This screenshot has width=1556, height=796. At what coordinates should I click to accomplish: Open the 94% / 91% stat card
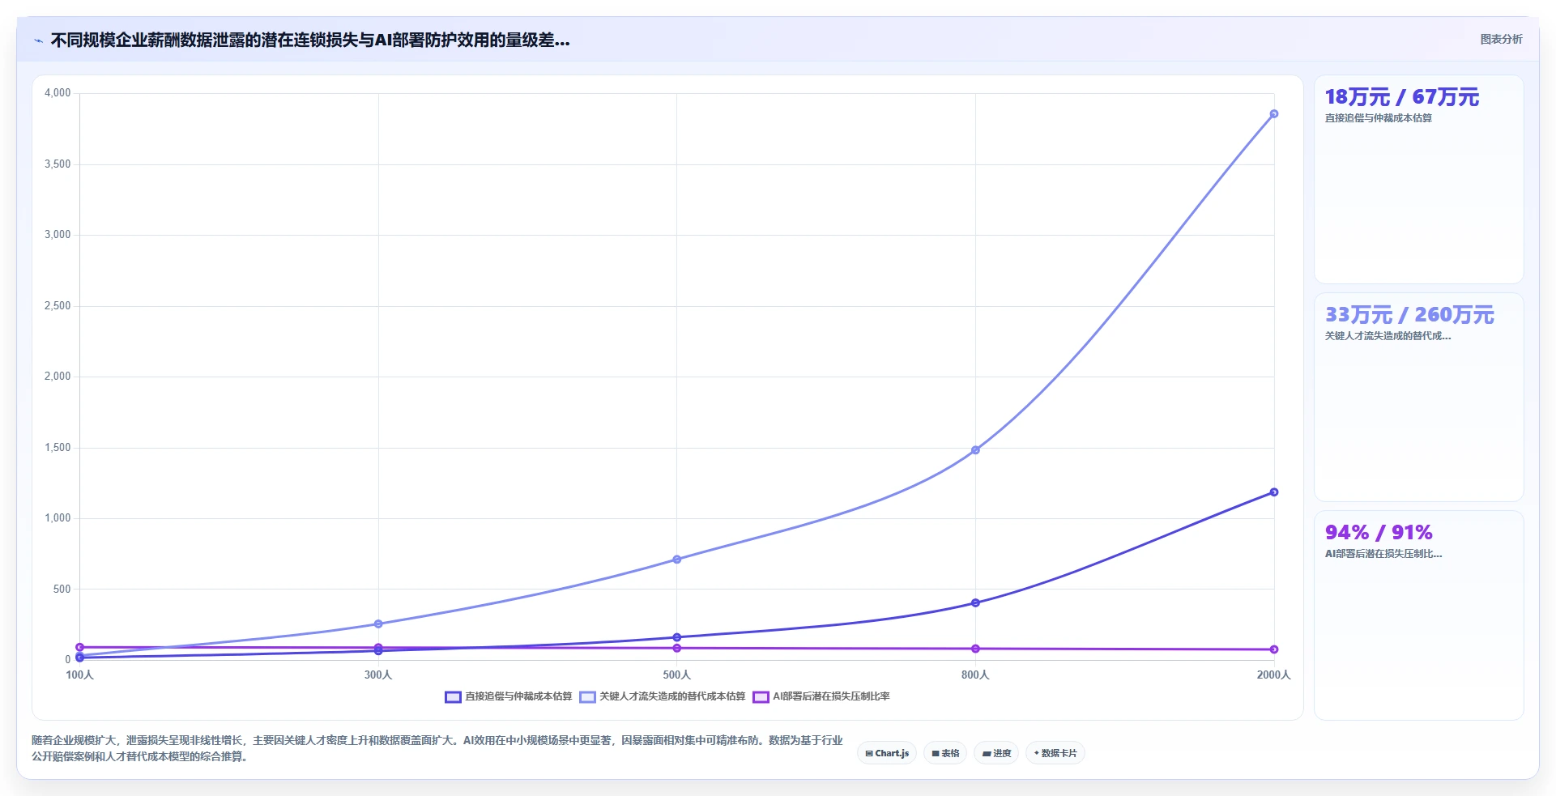click(1418, 615)
